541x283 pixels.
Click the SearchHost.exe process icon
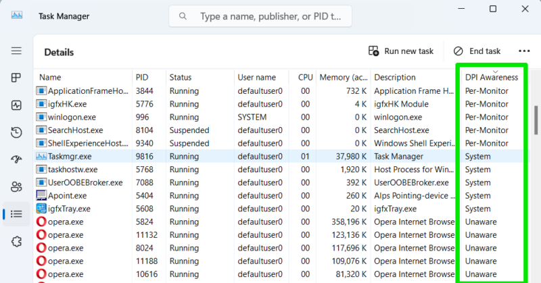pyautogui.click(x=41, y=130)
